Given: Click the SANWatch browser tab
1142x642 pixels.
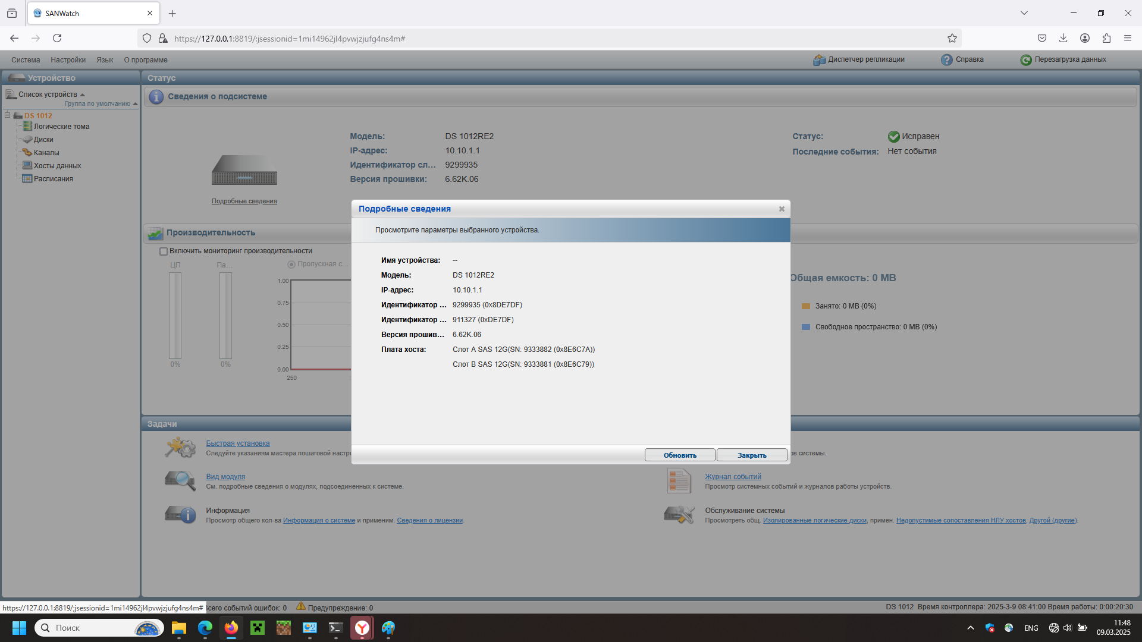Looking at the screenshot, I should (93, 13).
